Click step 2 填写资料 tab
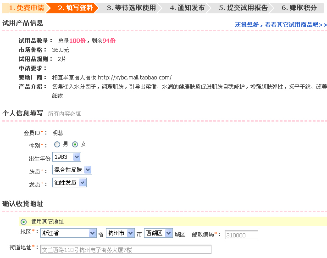327x258 pixels. tap(75, 8)
